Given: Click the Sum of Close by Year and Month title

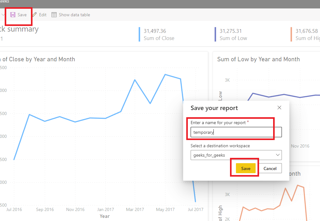Looking at the screenshot, I should click(x=37, y=59).
